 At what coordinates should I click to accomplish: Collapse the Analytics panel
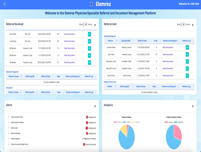[193, 106]
